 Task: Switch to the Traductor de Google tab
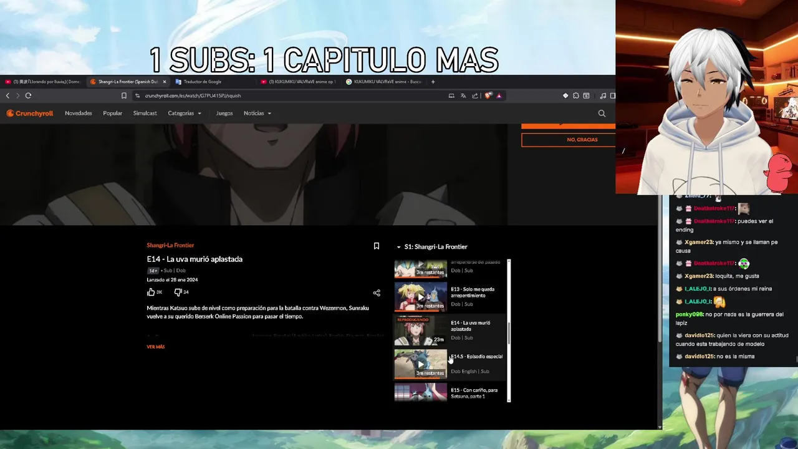click(x=212, y=82)
